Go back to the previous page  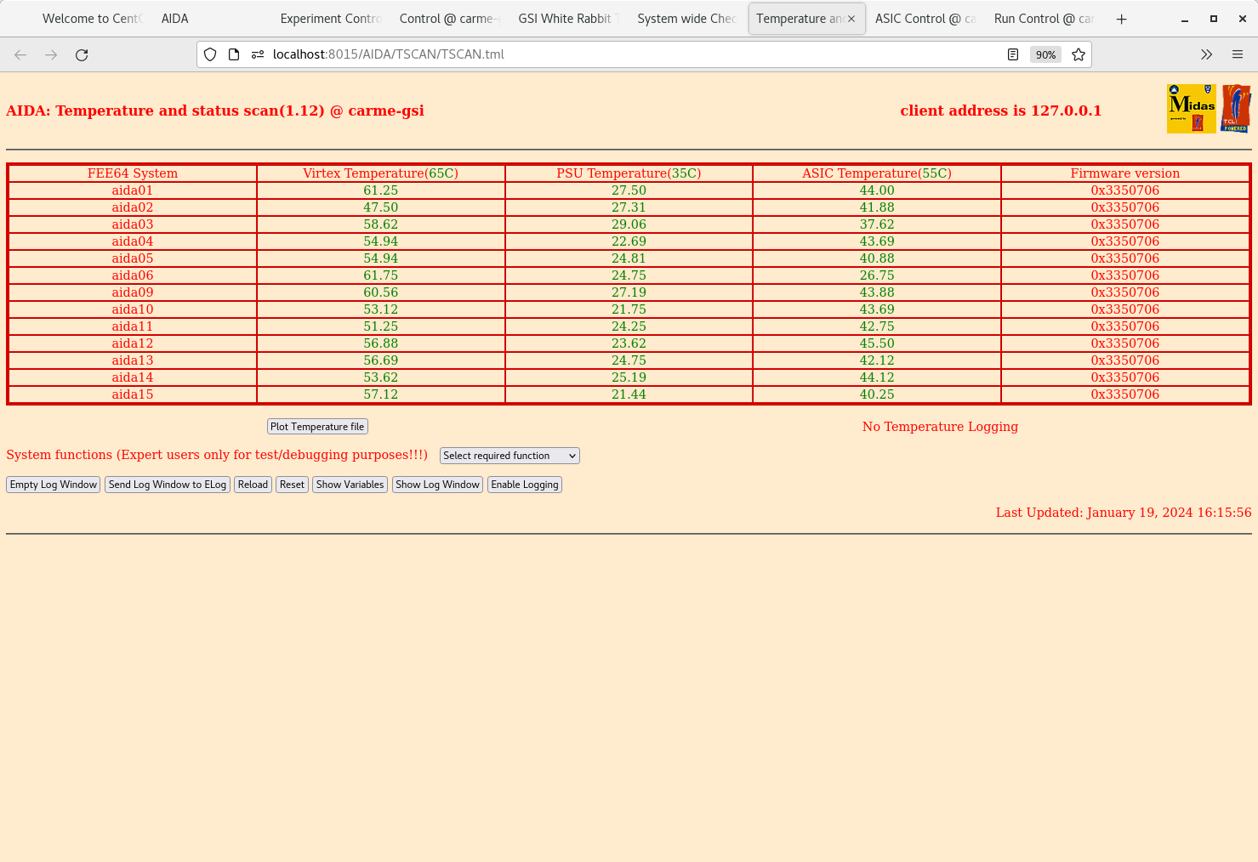pyautogui.click(x=20, y=54)
